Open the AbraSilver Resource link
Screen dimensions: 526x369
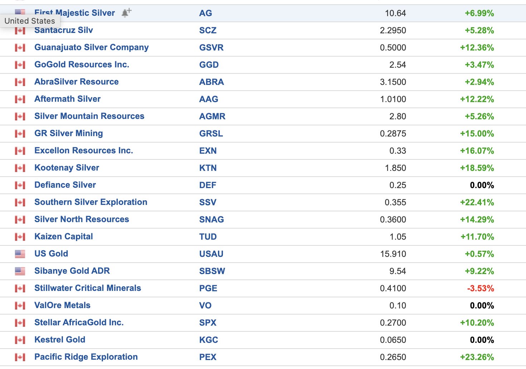coord(76,82)
